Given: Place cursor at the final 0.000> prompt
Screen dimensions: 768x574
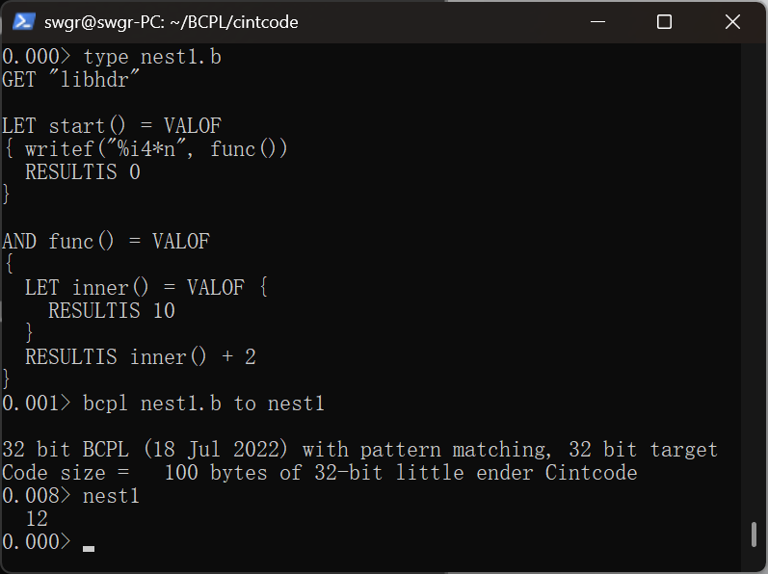Looking at the screenshot, I should pyautogui.click(x=88, y=542).
